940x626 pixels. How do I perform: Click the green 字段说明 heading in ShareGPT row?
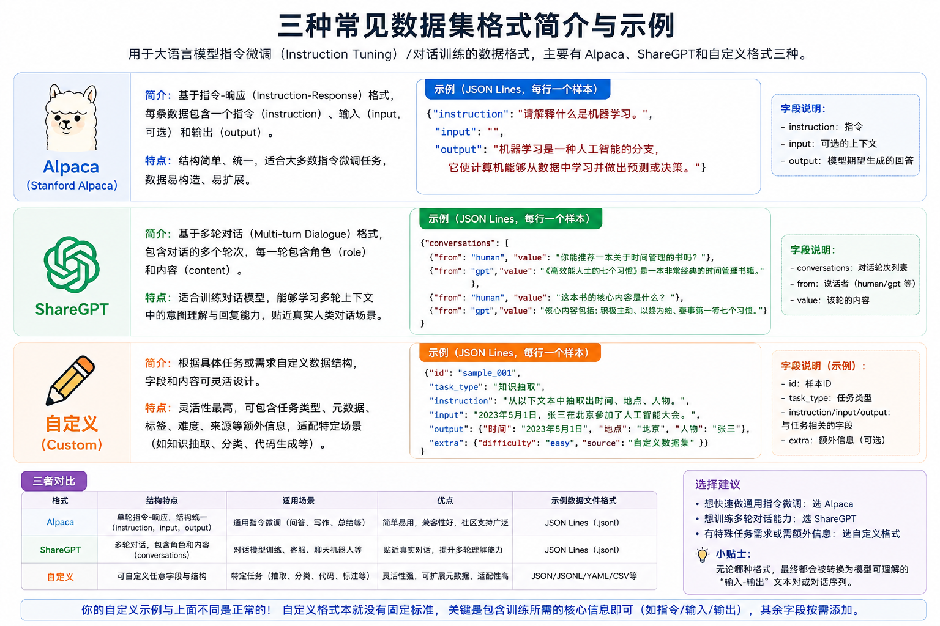(x=813, y=250)
